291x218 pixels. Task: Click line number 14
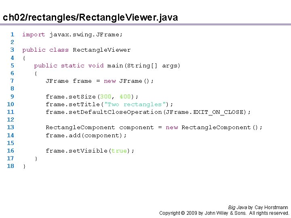coord(11,135)
